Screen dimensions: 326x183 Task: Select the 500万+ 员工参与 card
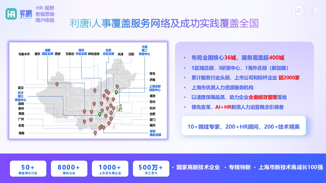151,169
